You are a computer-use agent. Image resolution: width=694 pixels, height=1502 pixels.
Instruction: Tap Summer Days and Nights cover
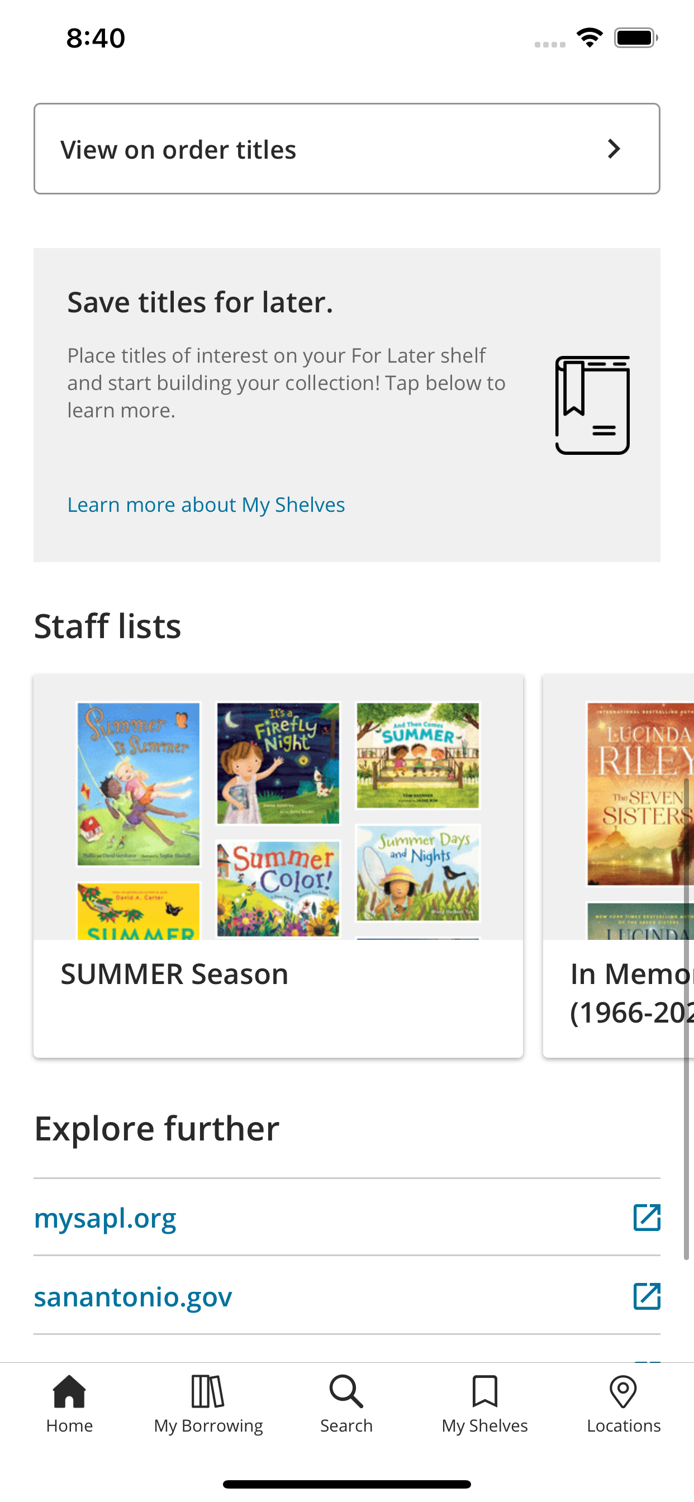click(x=417, y=873)
